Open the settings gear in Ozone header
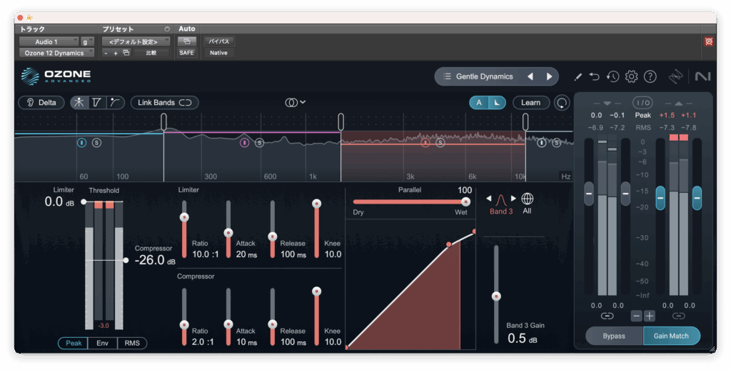The image size is (731, 370). (x=631, y=76)
